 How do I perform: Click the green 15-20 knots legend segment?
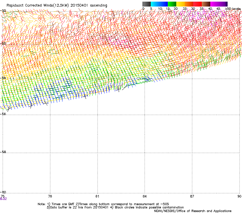click(172, 4)
